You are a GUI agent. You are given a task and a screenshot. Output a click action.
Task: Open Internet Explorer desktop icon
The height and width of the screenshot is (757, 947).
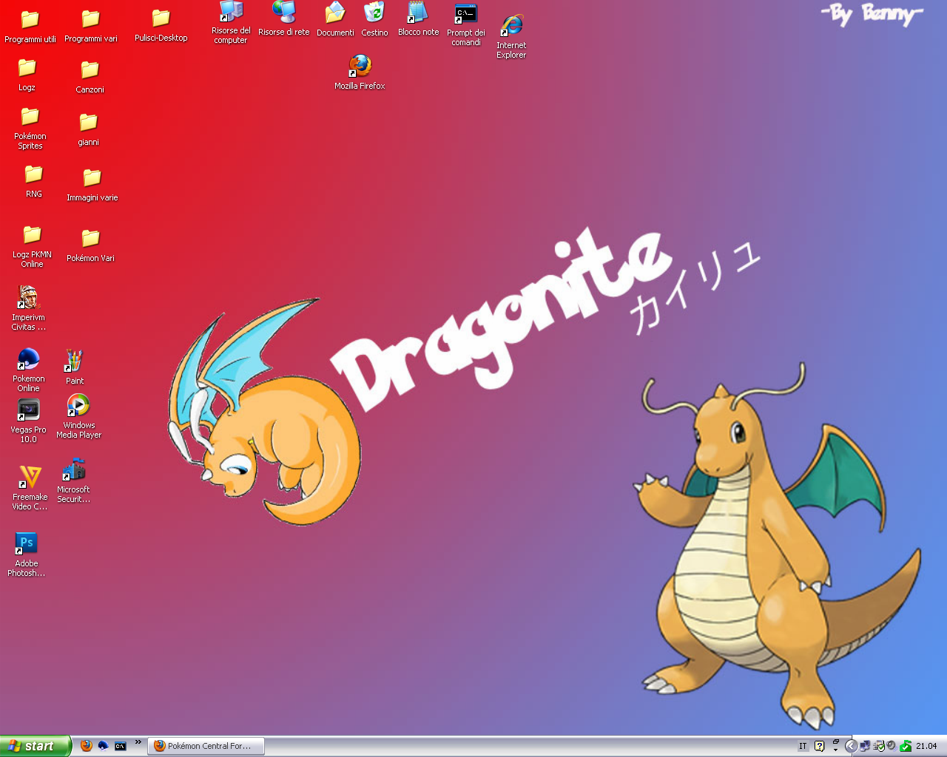point(511,37)
